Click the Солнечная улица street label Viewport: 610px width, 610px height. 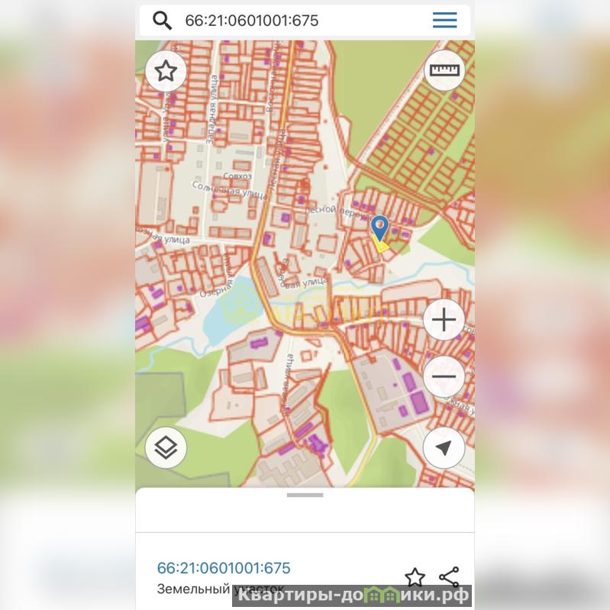(x=230, y=189)
